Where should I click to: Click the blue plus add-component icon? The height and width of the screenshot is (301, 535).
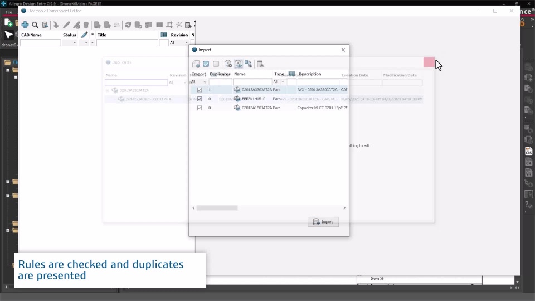click(x=25, y=25)
